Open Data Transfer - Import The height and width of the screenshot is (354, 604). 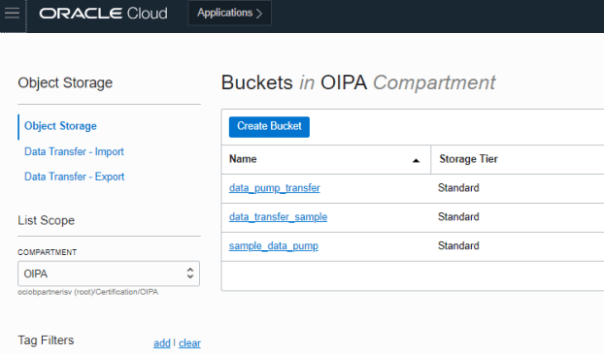(74, 151)
